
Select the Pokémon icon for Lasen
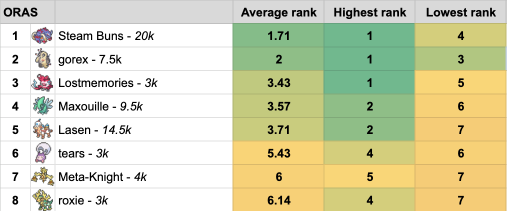(42, 130)
